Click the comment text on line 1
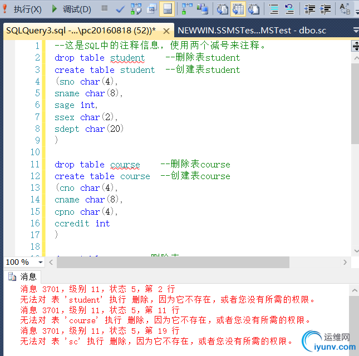The height and width of the screenshot is (356, 359). tap(160, 45)
